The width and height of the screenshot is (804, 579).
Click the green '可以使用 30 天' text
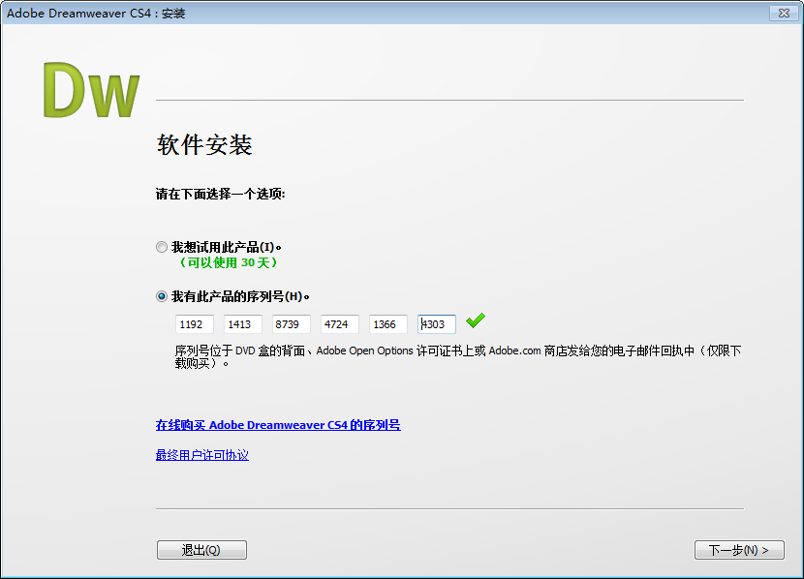(229, 262)
